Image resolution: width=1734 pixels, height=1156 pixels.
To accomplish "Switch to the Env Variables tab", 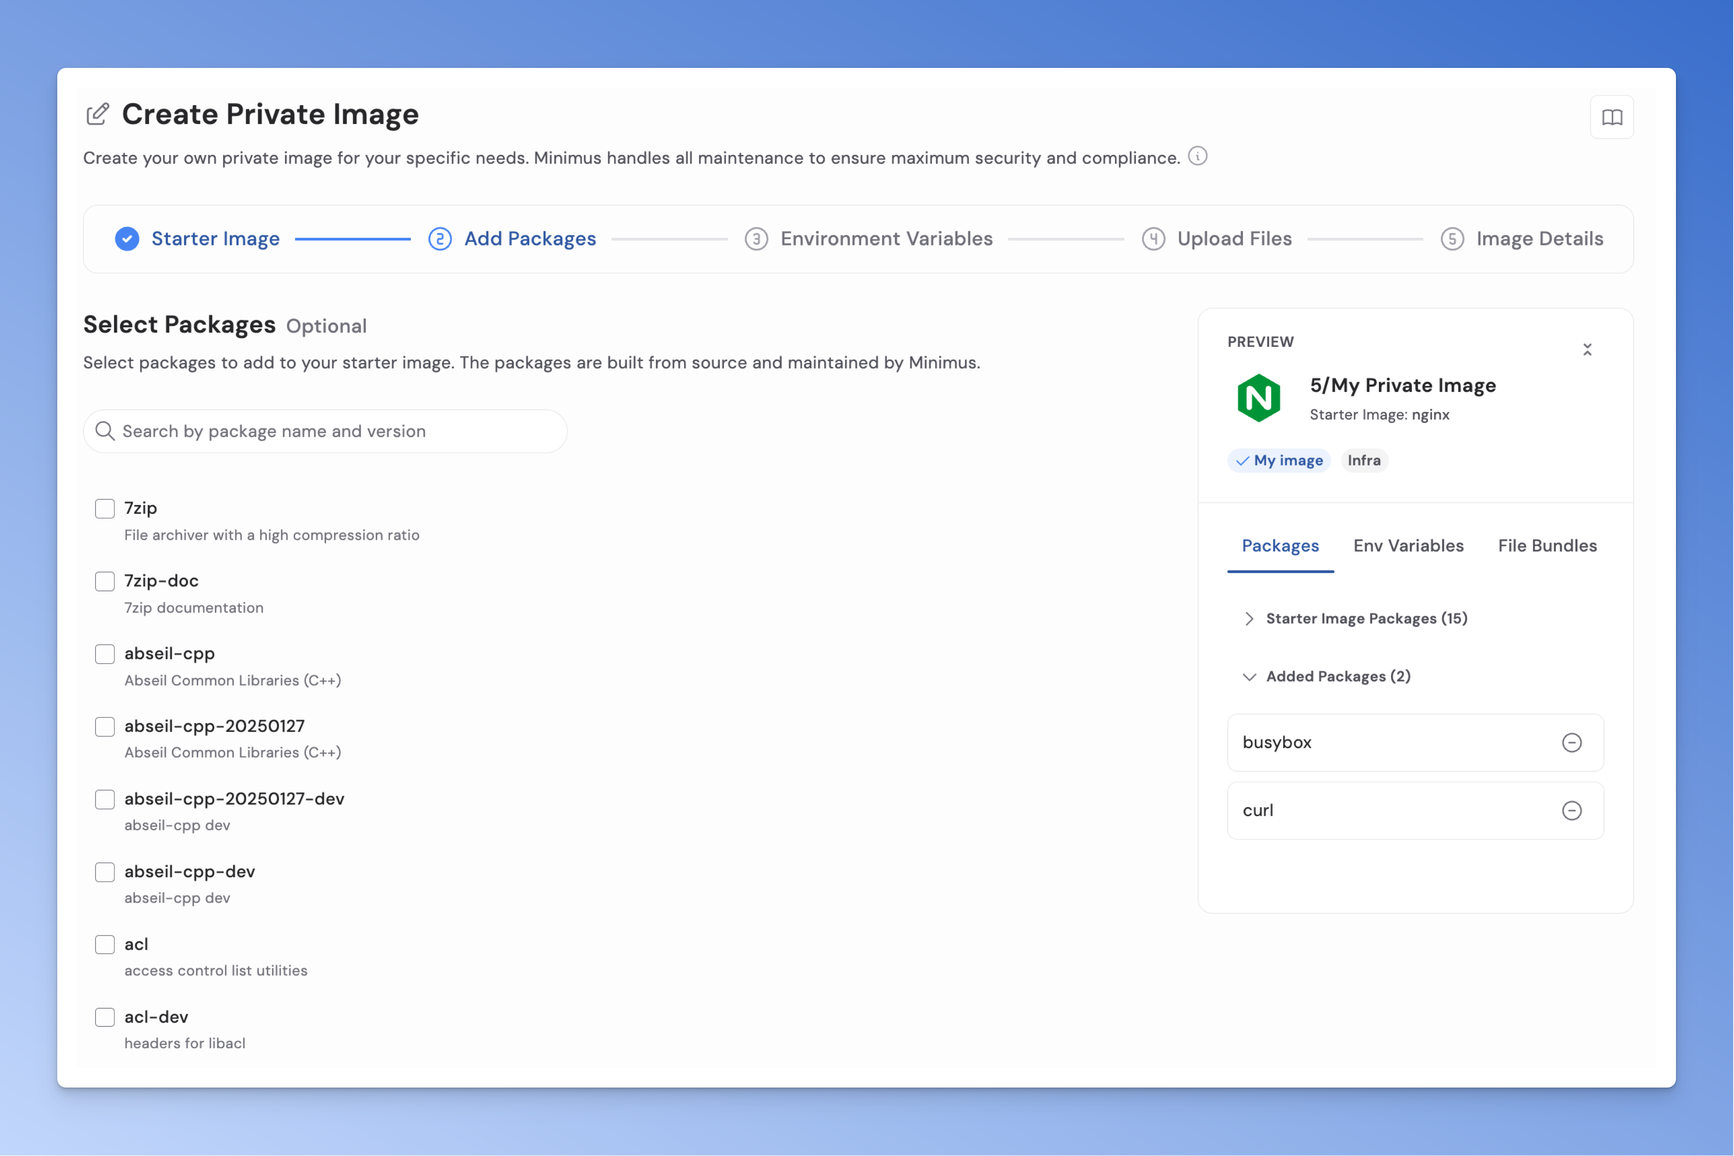I will point(1408,546).
